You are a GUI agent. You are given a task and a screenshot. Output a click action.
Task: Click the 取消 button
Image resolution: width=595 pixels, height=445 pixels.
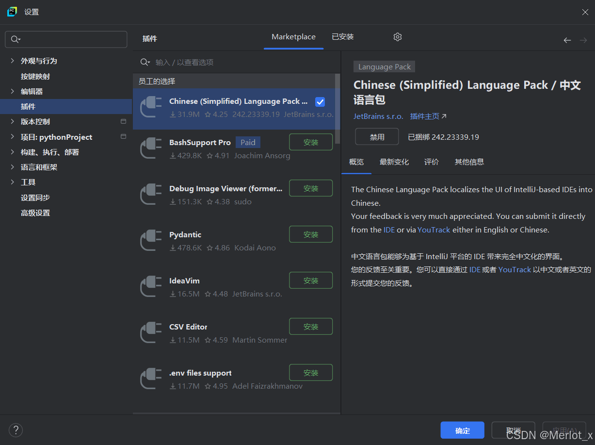(x=513, y=430)
